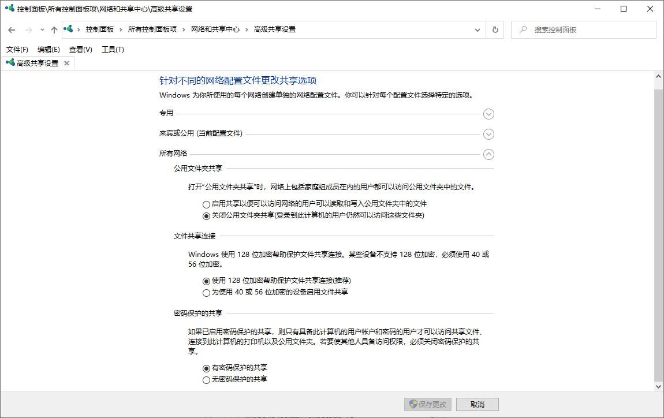Go up one level with the up arrow
The height and width of the screenshot is (418, 664).
[x=54, y=29]
